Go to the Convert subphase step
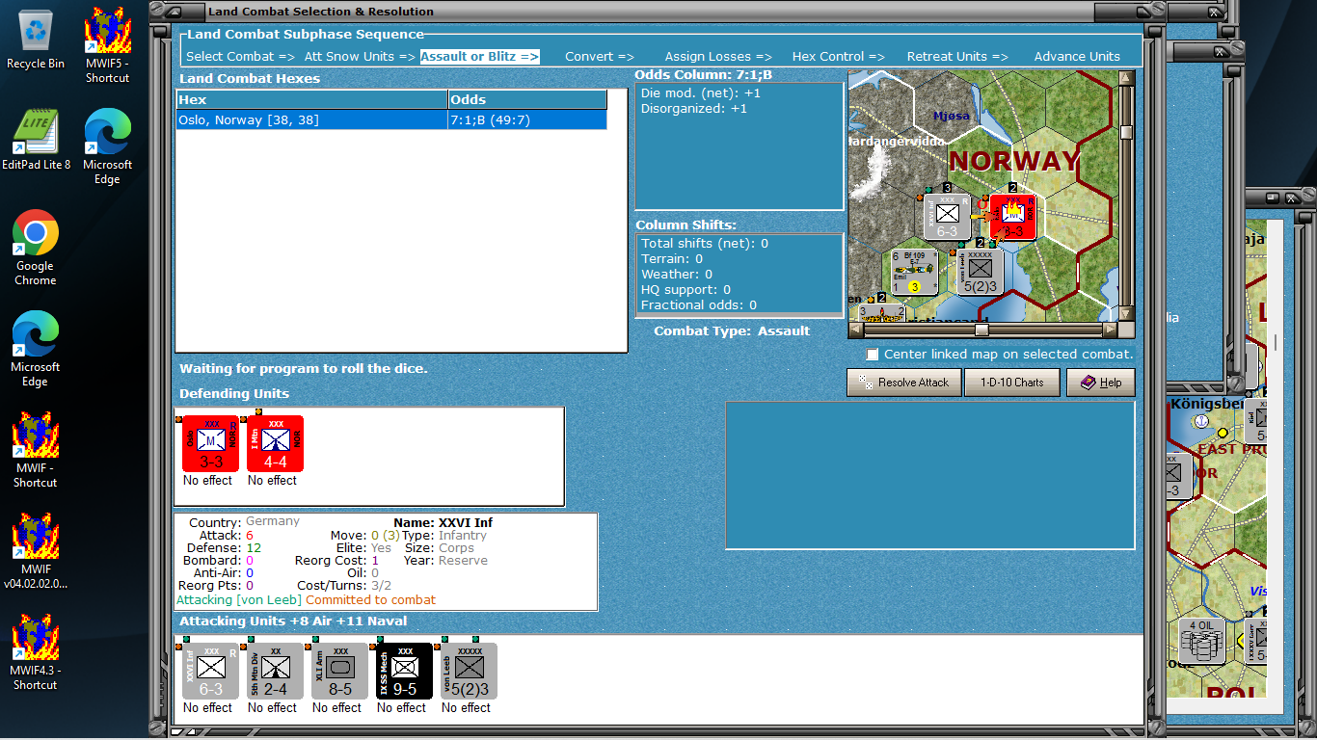This screenshot has height=740, width=1317. tap(600, 57)
